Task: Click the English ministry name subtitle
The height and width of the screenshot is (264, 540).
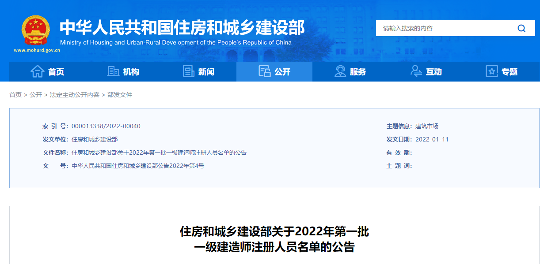Action: pos(176,42)
